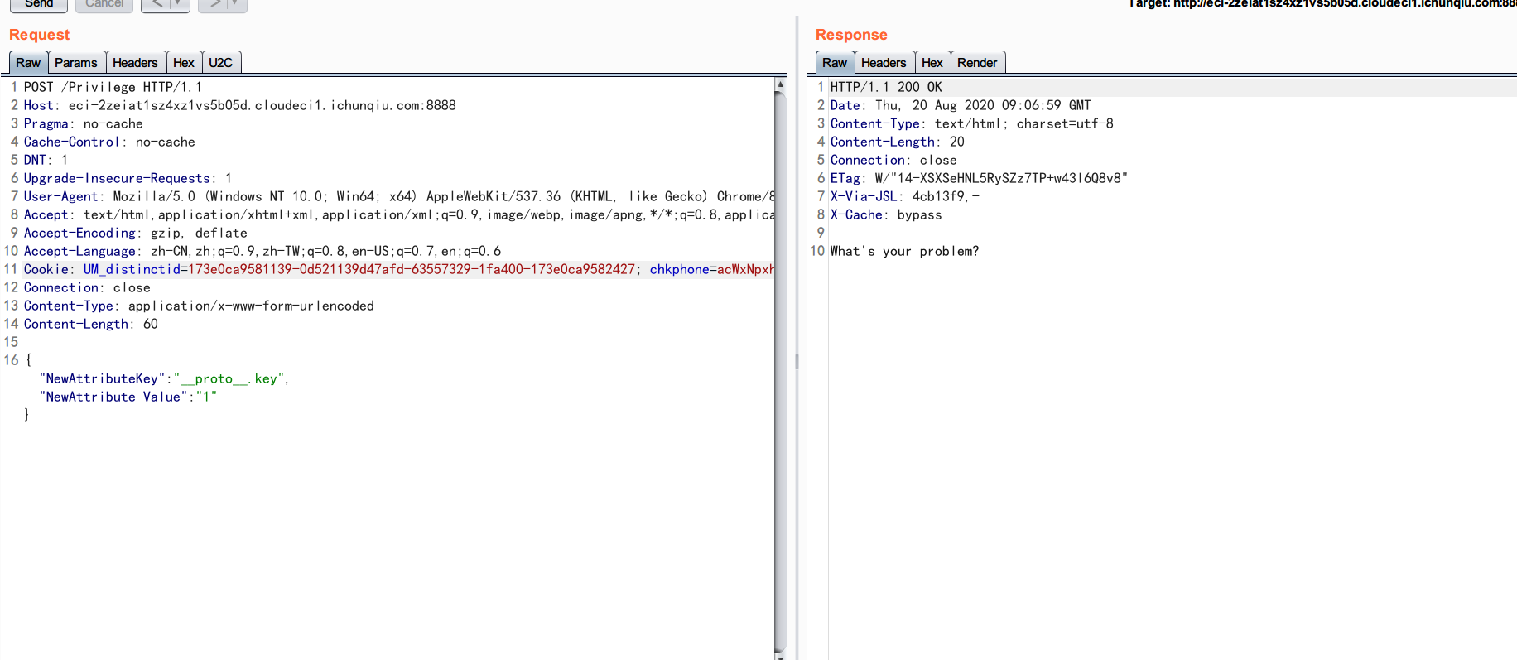Click the X-Via-JSL header line
This screenshot has height=660, width=1517.
click(x=905, y=196)
